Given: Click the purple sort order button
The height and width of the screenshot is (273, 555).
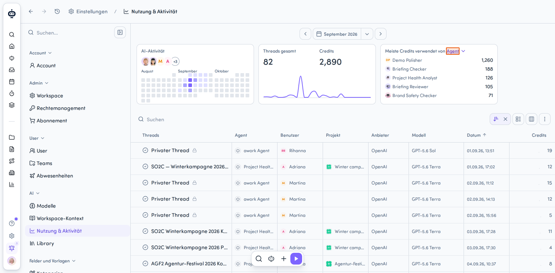Looking at the screenshot, I should (x=496, y=119).
